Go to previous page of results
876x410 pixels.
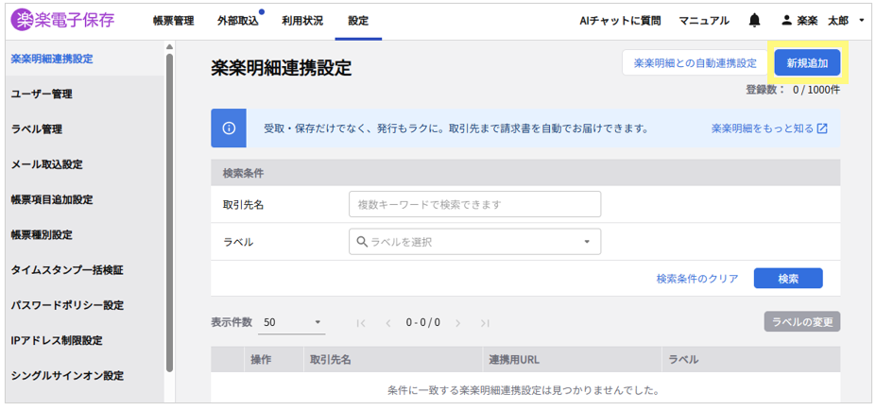point(387,322)
